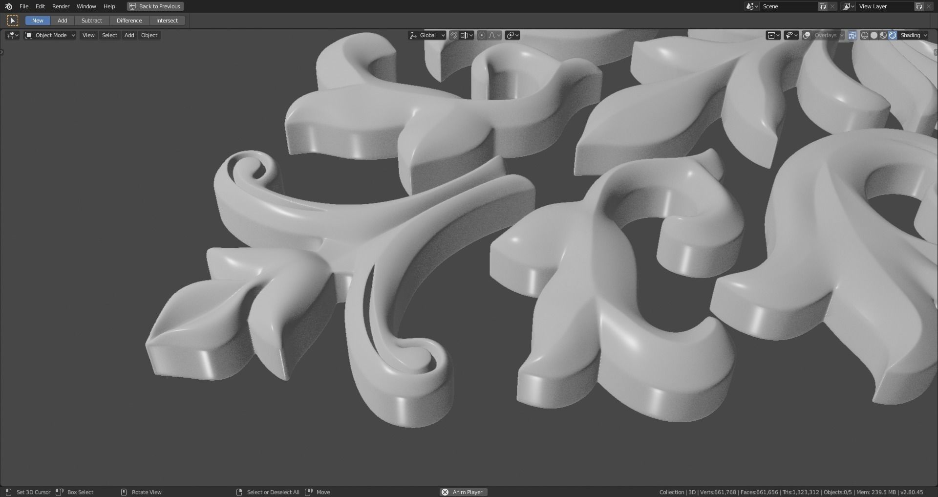Switch to rendered shading
938x497 pixels.
point(893,35)
